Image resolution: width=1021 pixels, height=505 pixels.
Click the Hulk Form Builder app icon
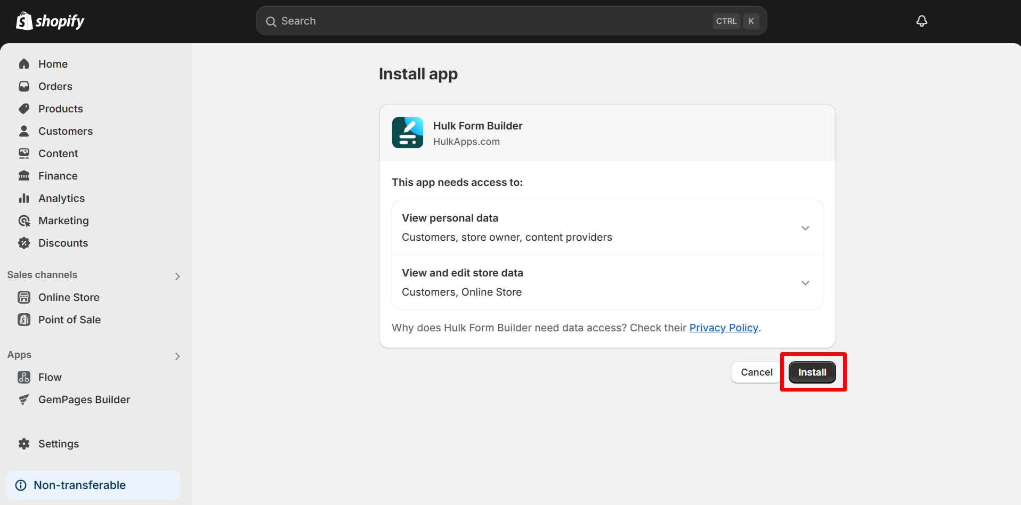click(407, 132)
